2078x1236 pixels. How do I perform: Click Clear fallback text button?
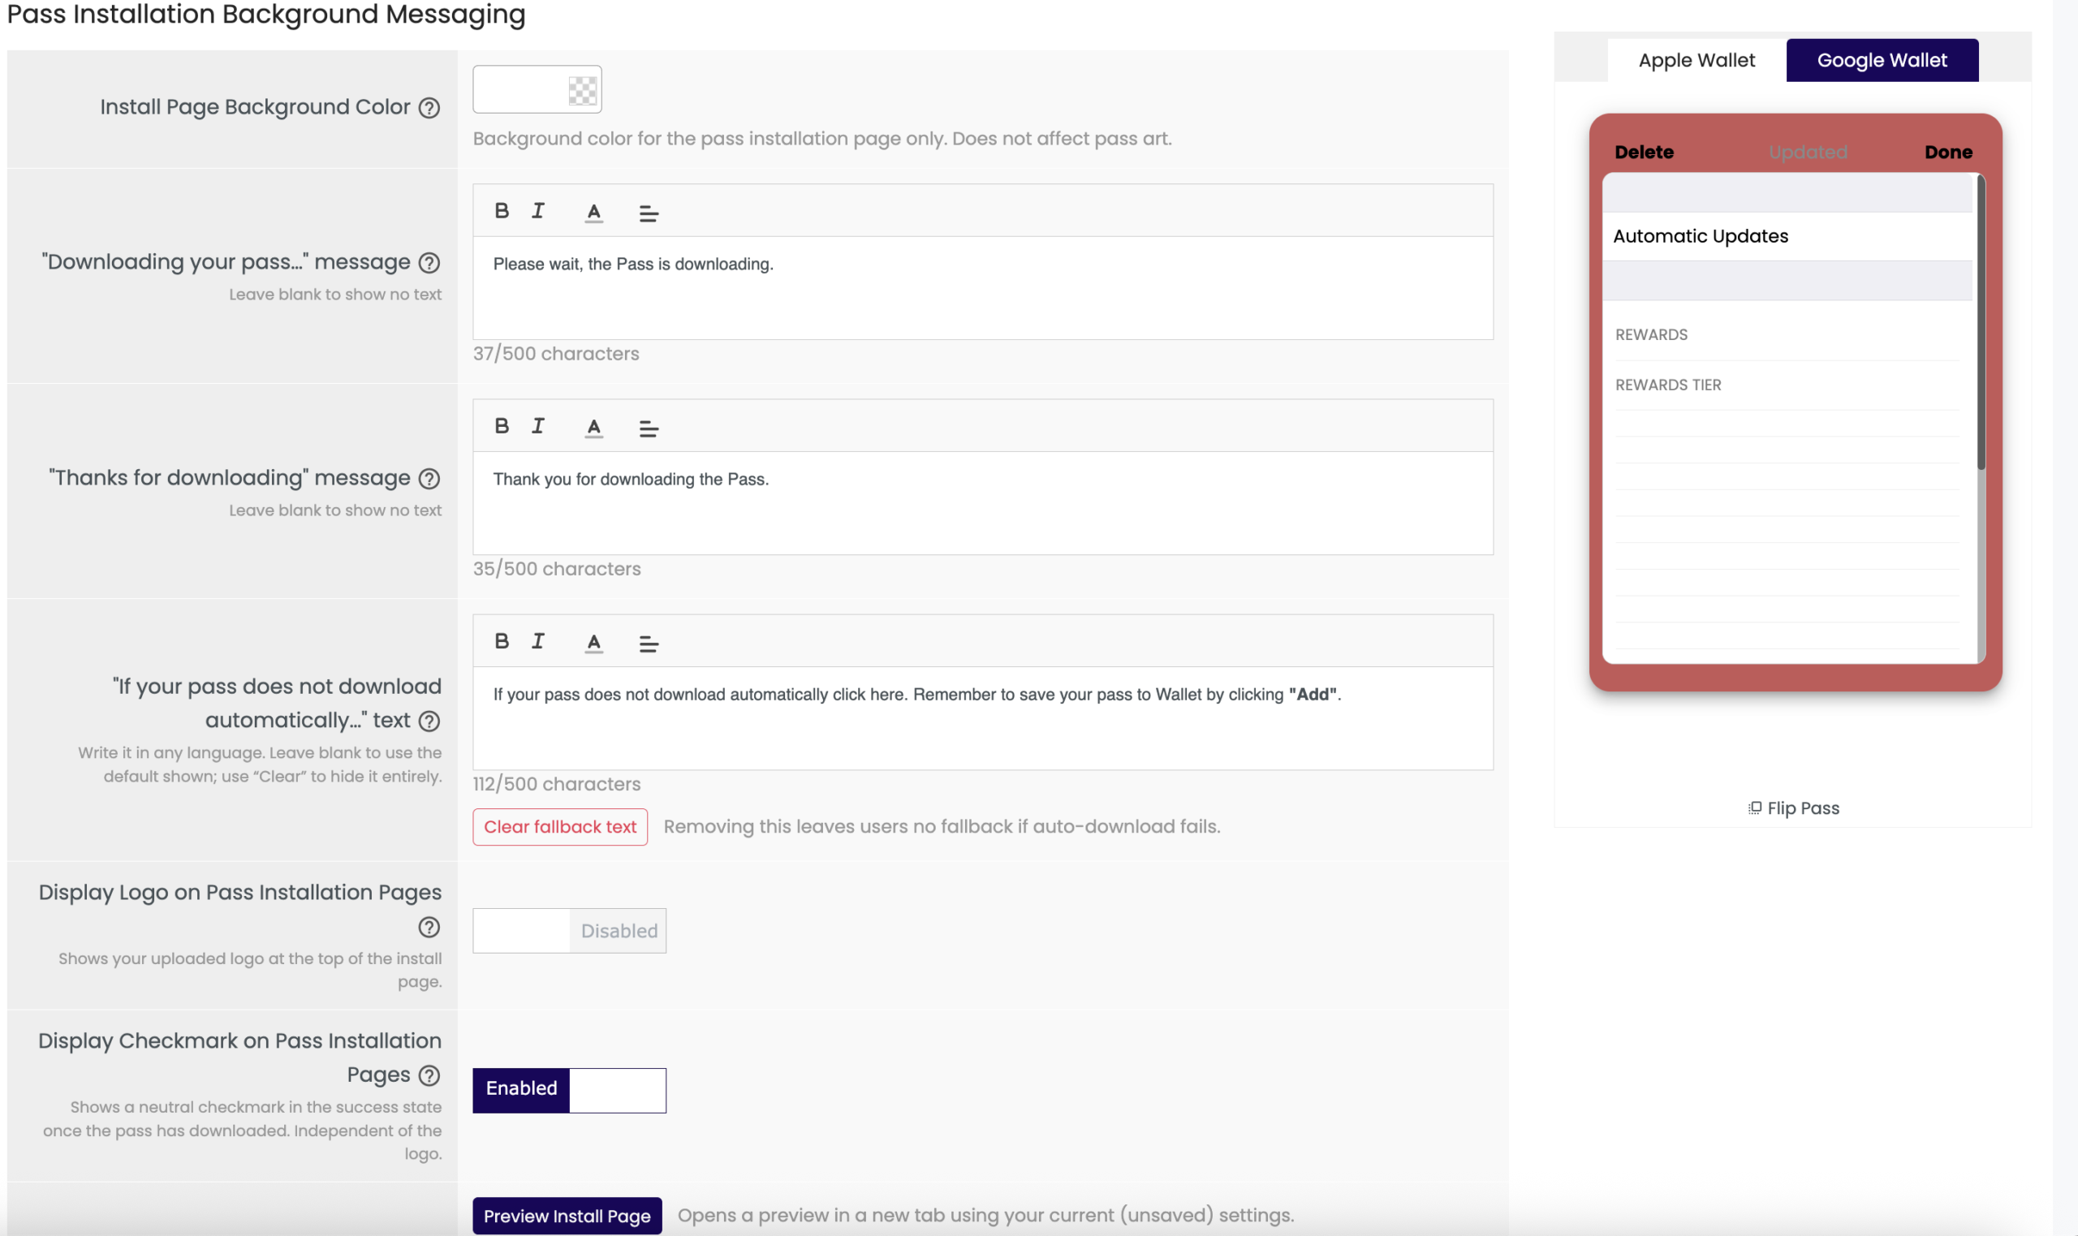pyautogui.click(x=560, y=827)
